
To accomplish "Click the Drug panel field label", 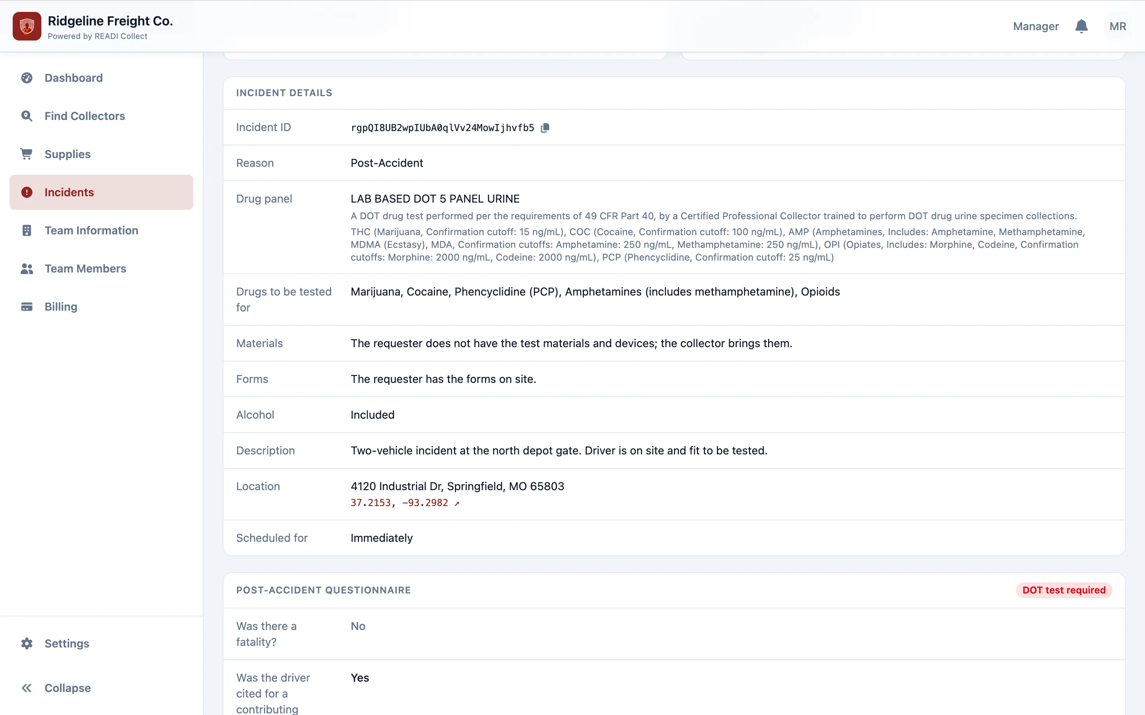I will [264, 199].
